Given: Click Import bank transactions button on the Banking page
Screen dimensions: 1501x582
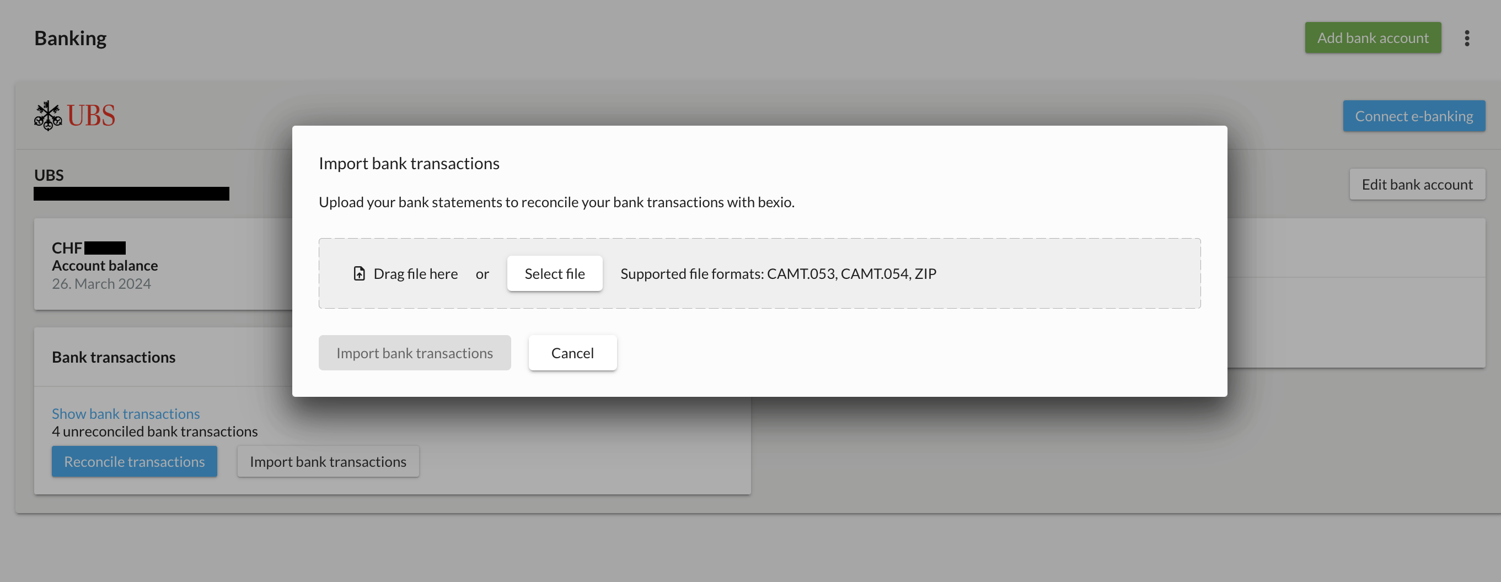Looking at the screenshot, I should [x=328, y=461].
